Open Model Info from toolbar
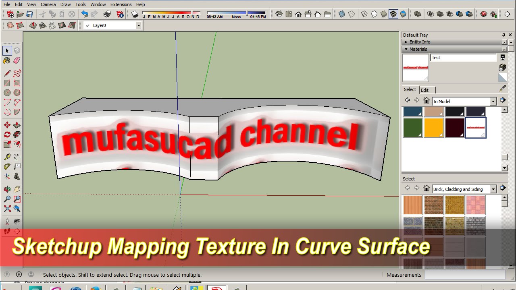The width and height of the screenshot is (516, 290). pos(120,14)
